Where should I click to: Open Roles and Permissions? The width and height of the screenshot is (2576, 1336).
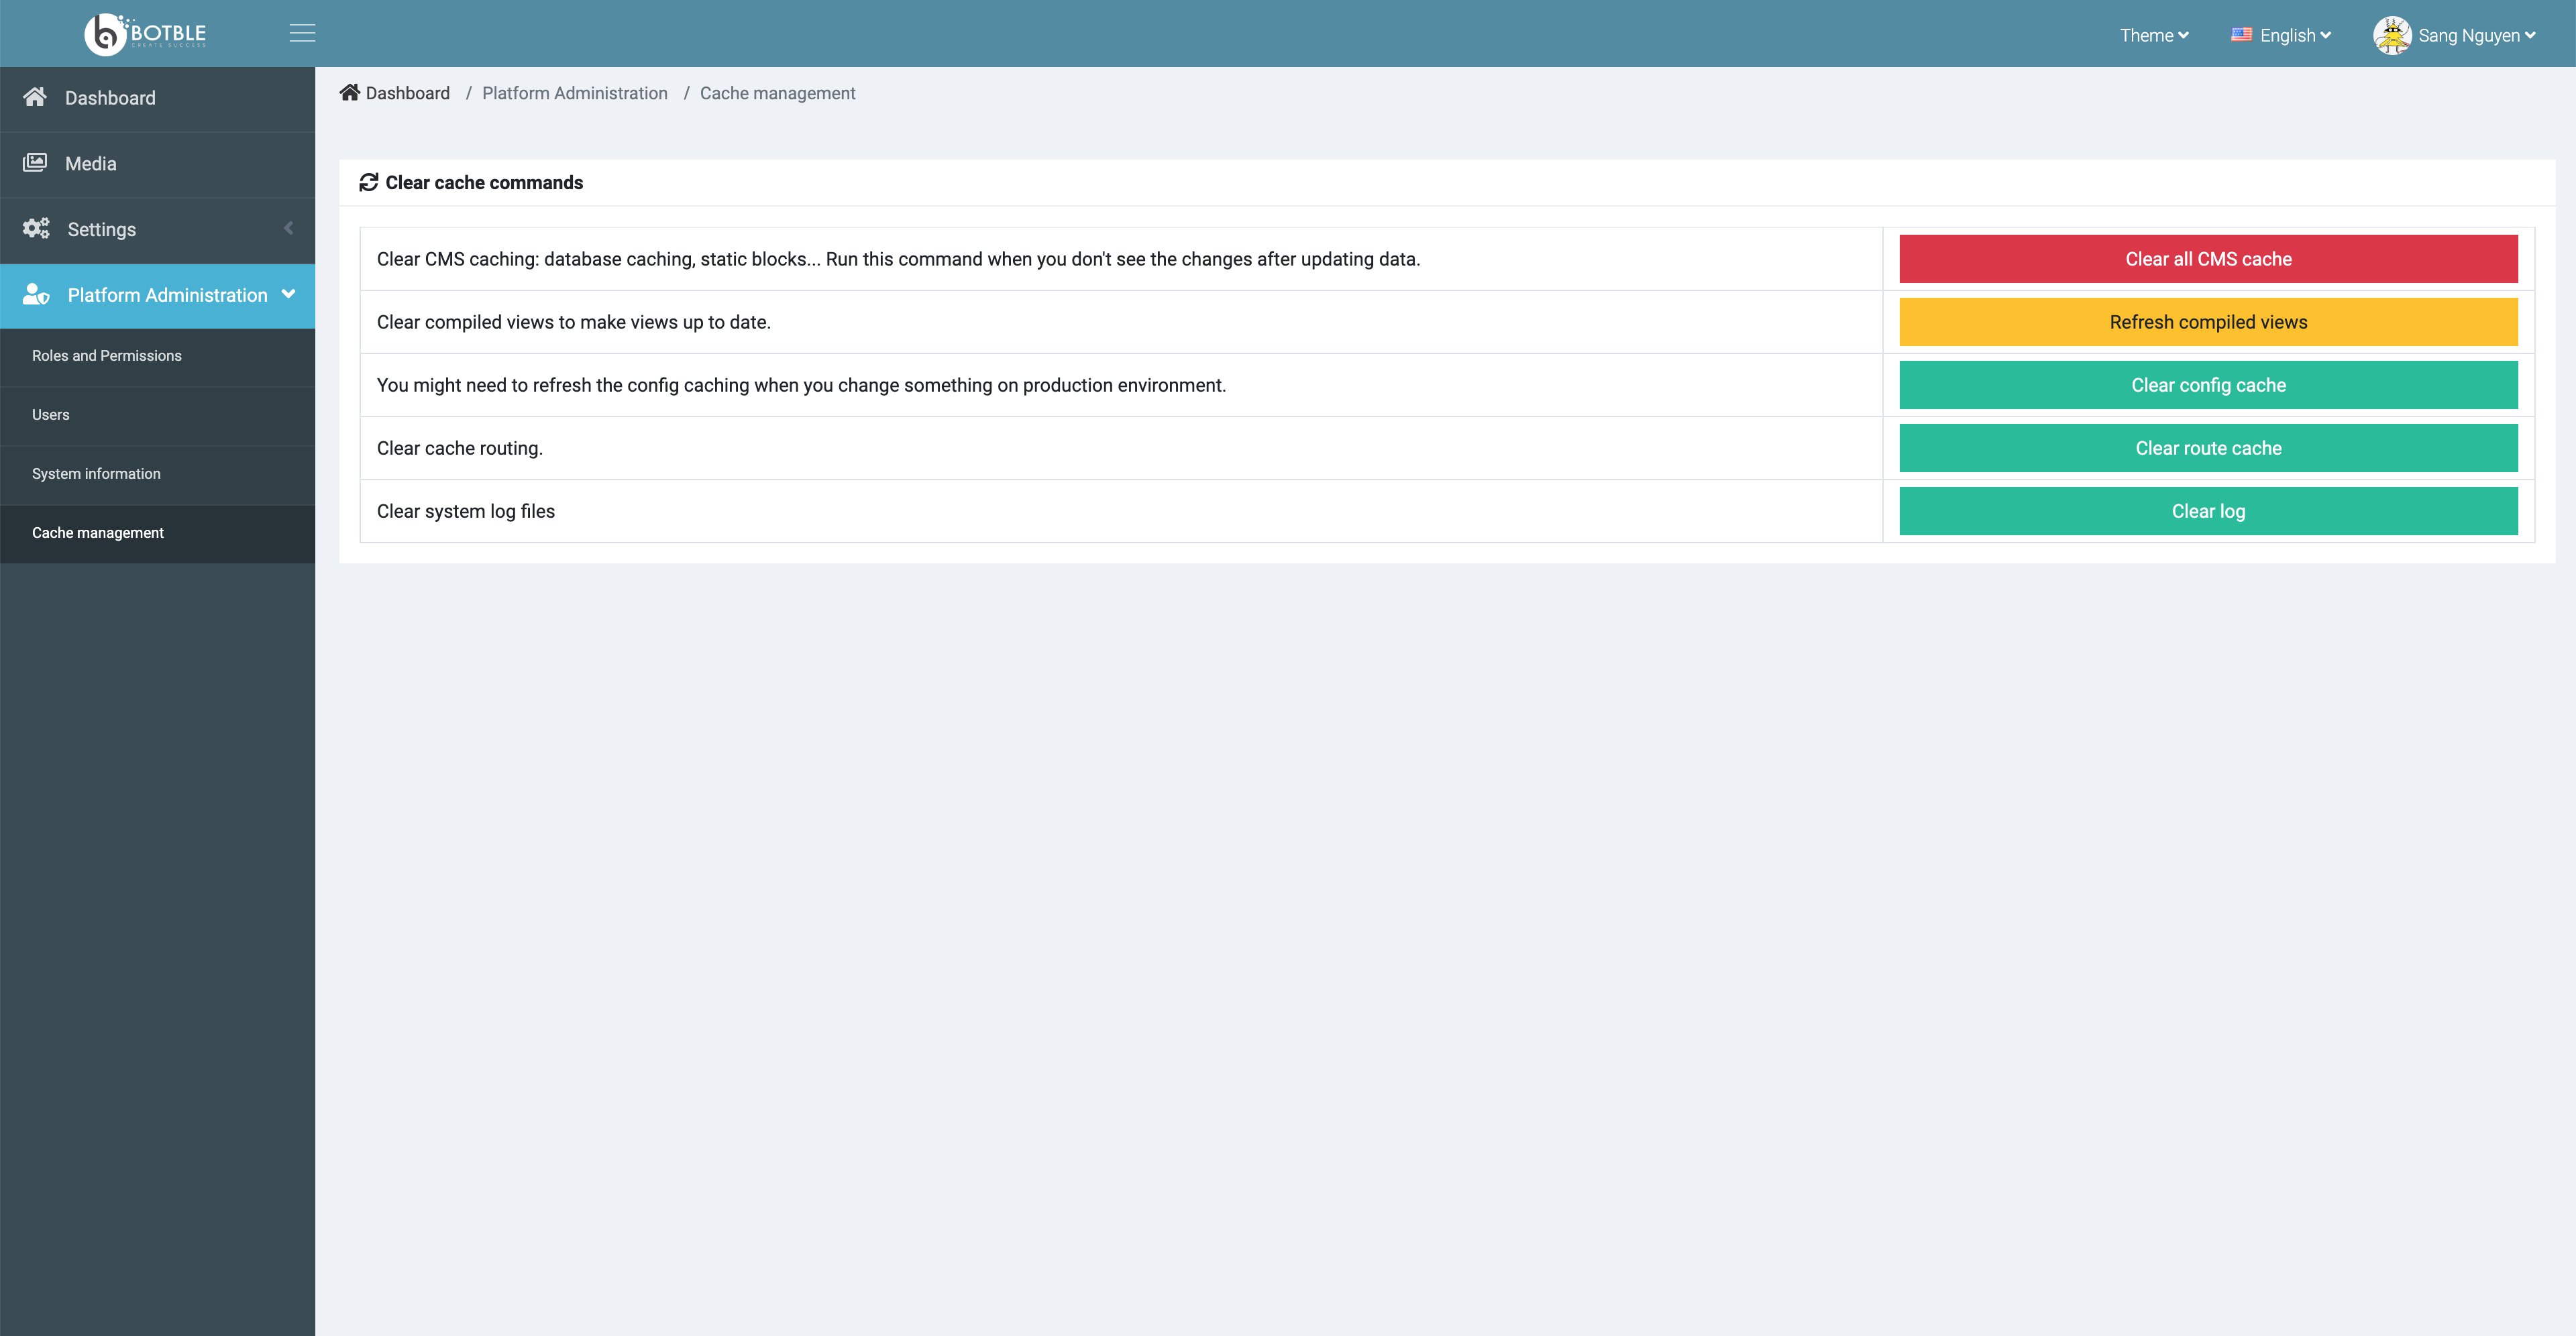pyautogui.click(x=158, y=356)
